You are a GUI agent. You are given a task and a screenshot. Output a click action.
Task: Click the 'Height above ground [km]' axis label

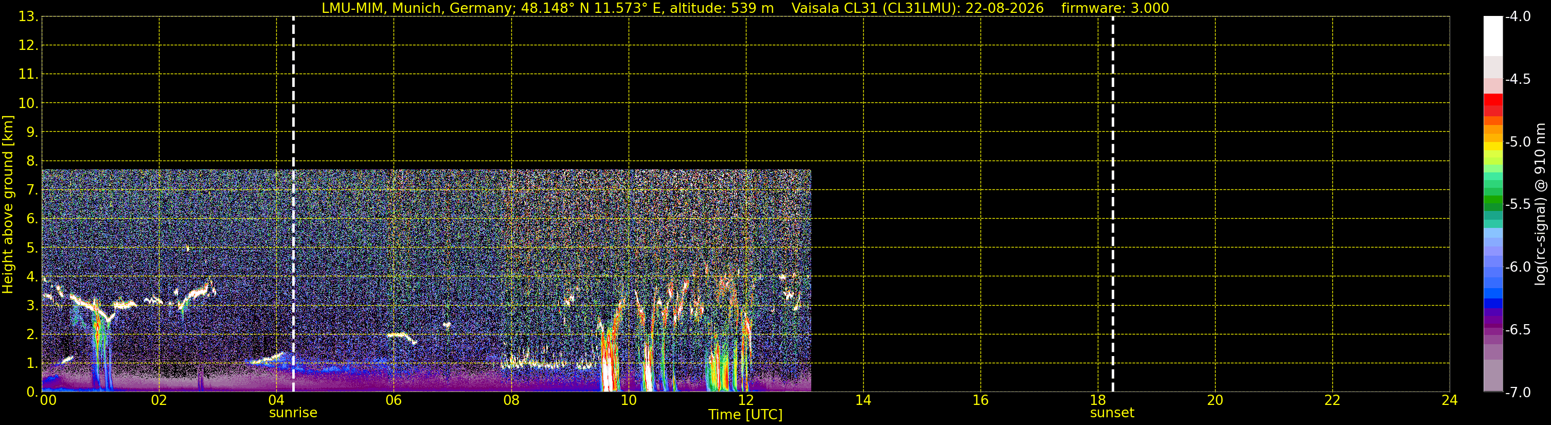8,204
